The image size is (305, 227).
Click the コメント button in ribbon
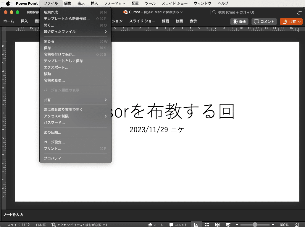tap(264, 22)
